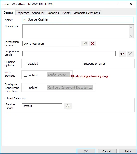The image size is (137, 154).
Task: Open the suspension email selection icon
Action: [x=122, y=54]
